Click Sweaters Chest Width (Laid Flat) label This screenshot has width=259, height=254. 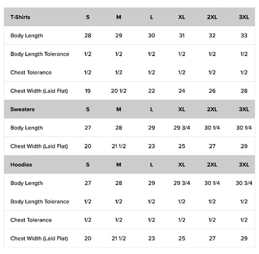[x=39, y=146]
